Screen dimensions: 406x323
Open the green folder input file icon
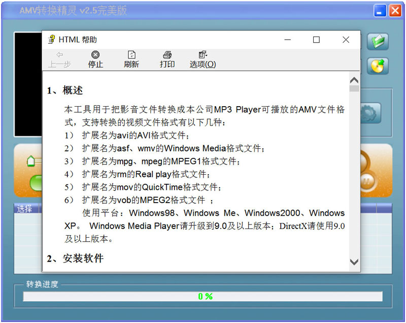[x=378, y=42]
